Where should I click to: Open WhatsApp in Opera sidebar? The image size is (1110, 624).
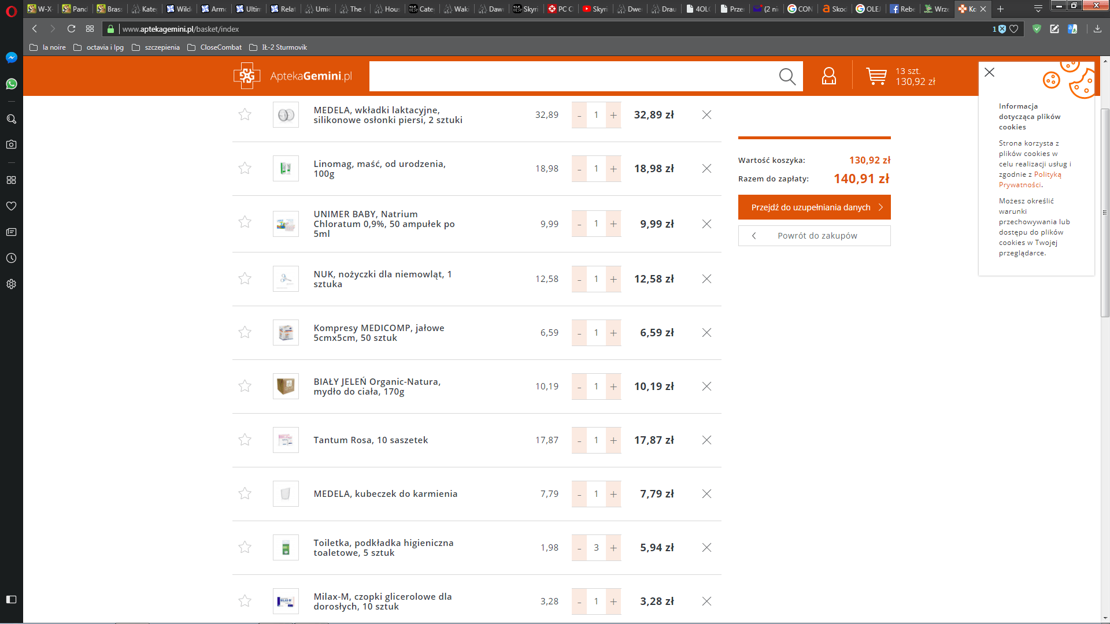tap(11, 84)
